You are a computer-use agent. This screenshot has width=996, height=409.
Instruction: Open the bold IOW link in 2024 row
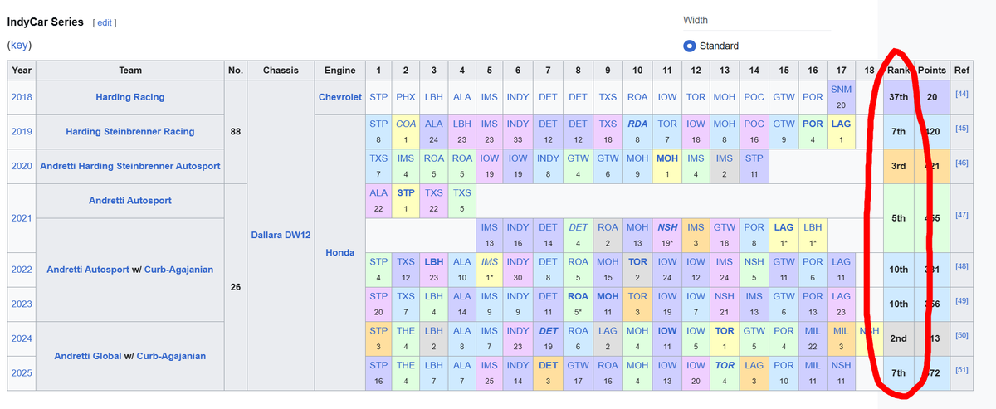tap(666, 330)
